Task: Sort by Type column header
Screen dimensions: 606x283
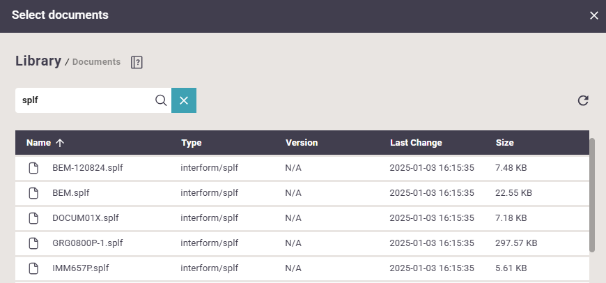Action: (x=191, y=143)
